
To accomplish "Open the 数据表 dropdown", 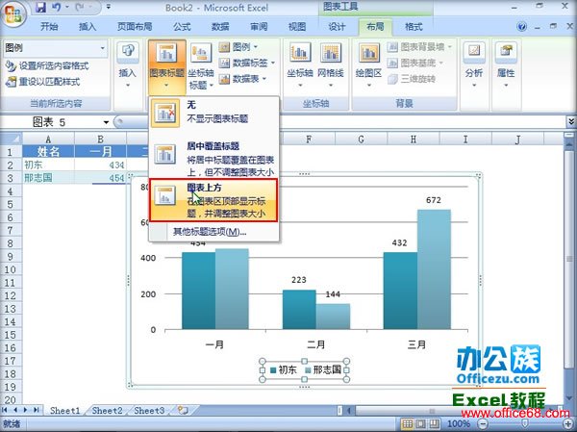I will click(x=242, y=79).
